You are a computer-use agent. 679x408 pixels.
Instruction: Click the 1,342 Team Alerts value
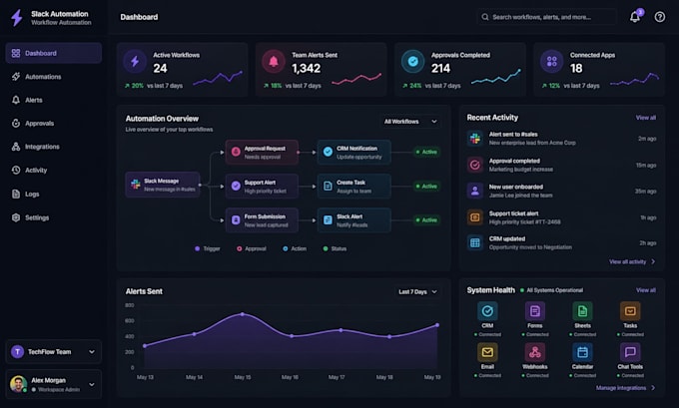tap(307, 69)
